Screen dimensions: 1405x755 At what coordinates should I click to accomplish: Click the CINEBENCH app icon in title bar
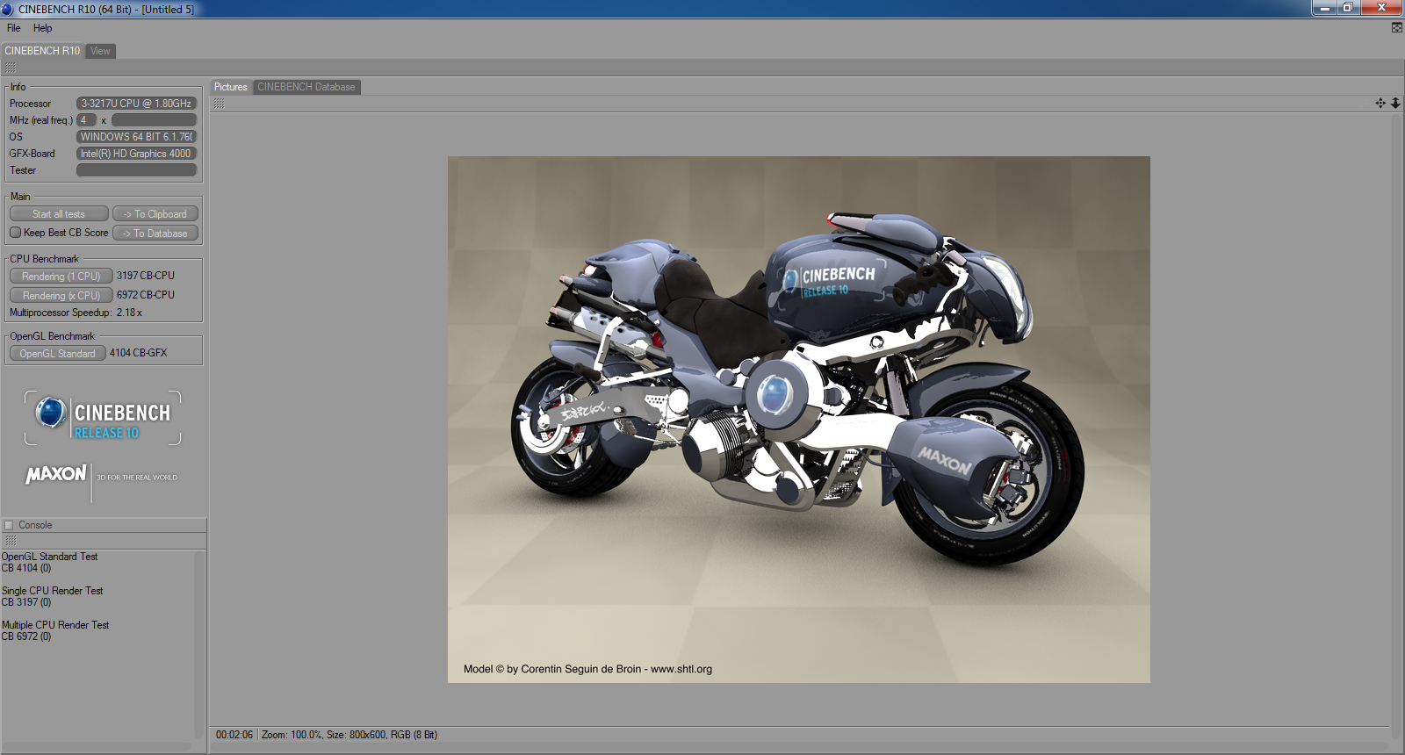click(8, 9)
